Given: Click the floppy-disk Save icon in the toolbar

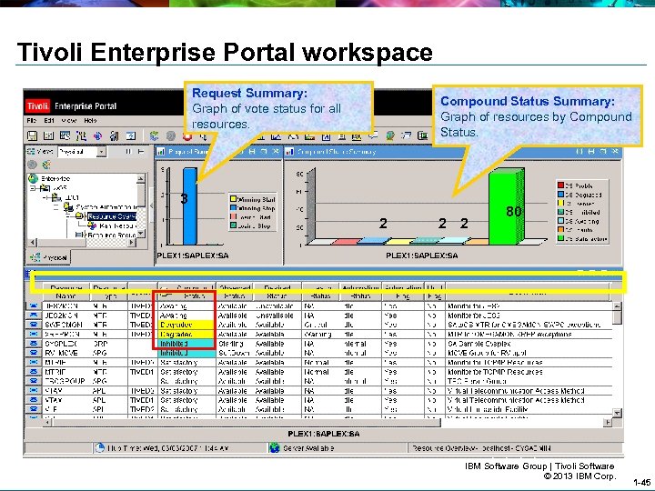Looking at the screenshot, I should [32, 135].
